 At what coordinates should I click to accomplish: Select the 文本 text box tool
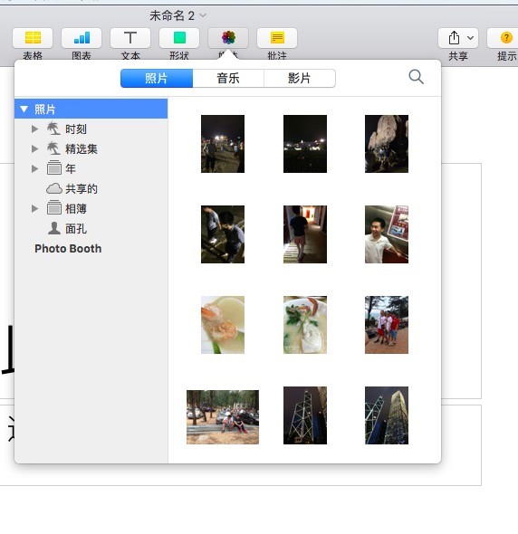click(x=130, y=38)
